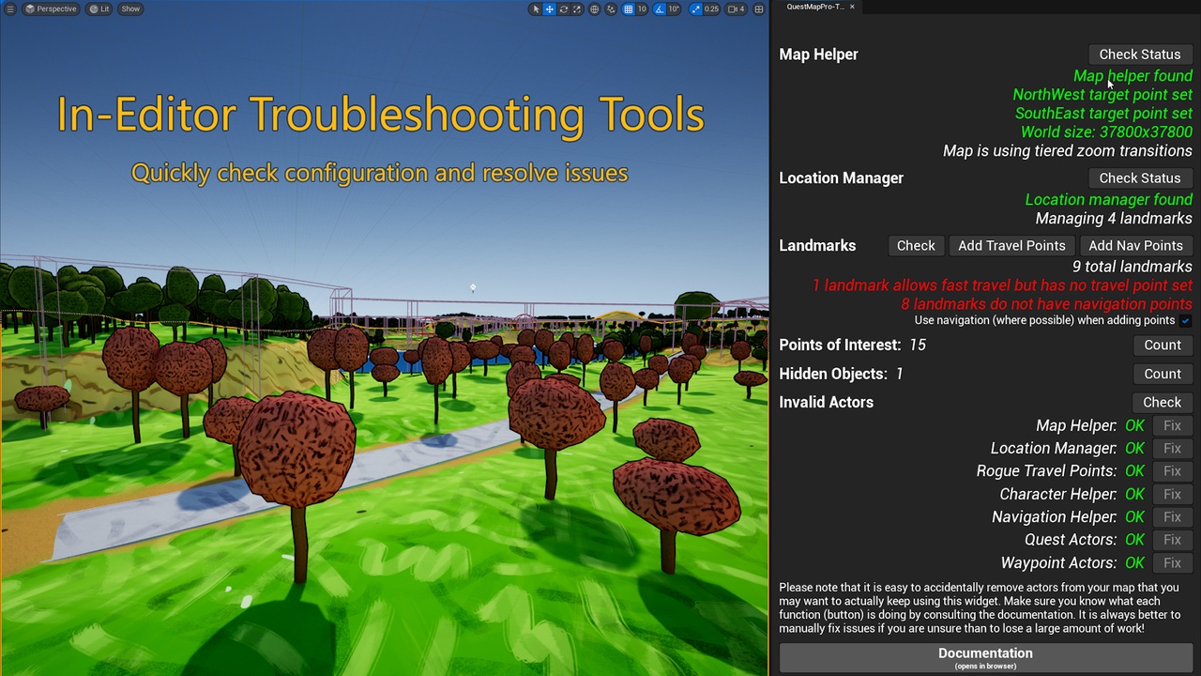
Task: Click the viewport layout grid icon
Action: pyautogui.click(x=759, y=9)
